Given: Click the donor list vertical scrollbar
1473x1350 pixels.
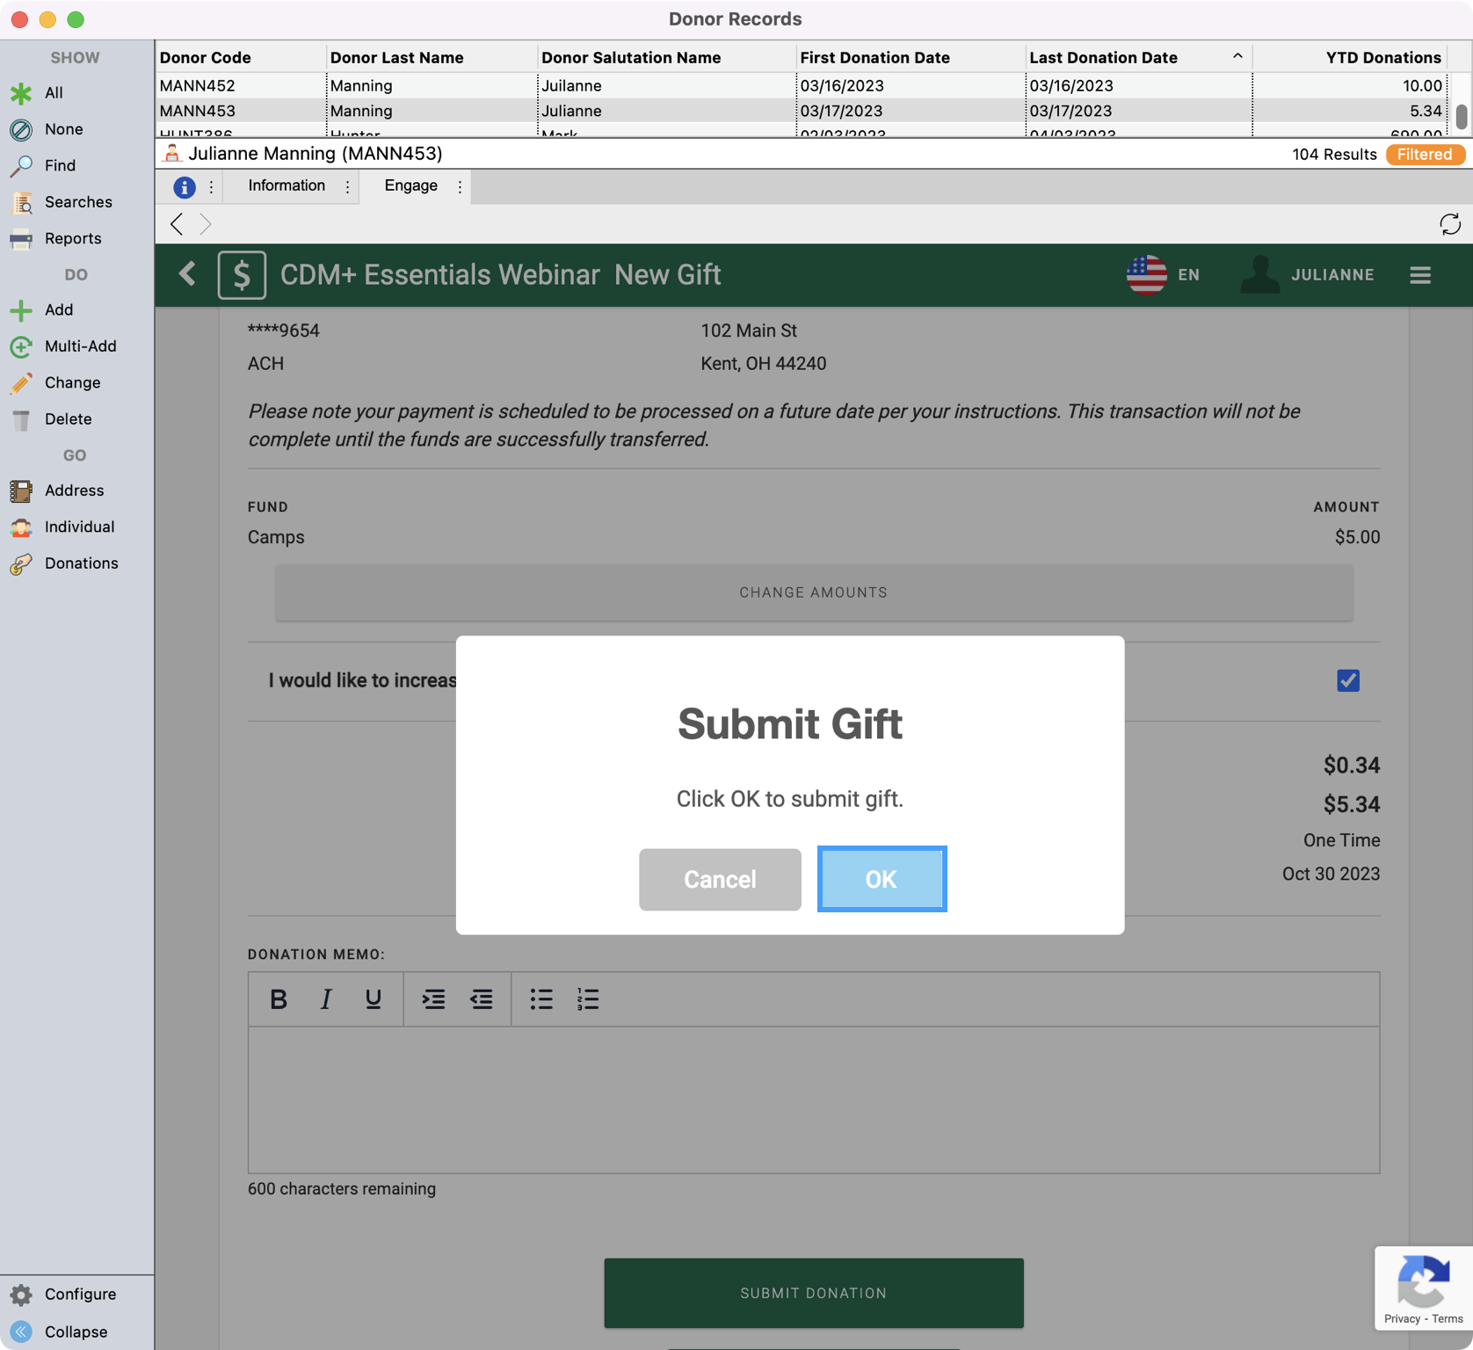Looking at the screenshot, I should point(1461,114).
